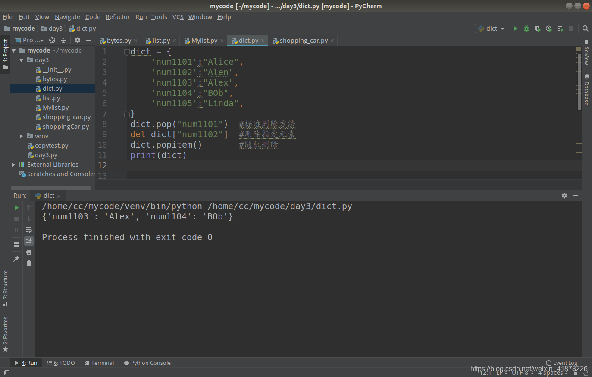The image size is (592, 377).
Task: Start debugging with the bug icon
Action: pos(526,29)
